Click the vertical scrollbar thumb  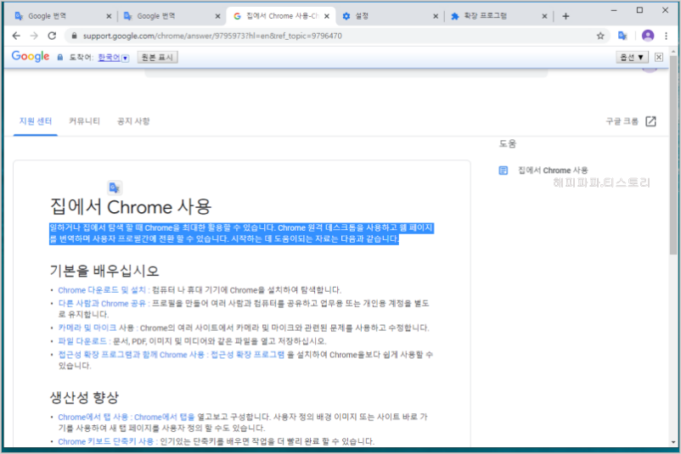[x=673, y=154]
